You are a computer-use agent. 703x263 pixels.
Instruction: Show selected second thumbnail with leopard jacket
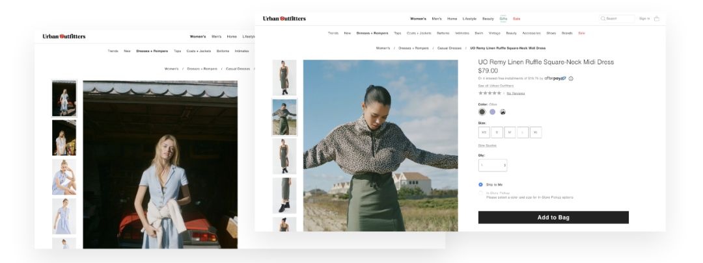(284, 117)
